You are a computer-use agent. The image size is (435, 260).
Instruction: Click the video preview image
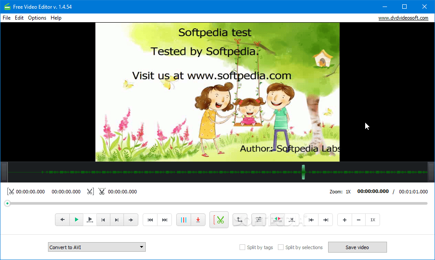[217, 92]
